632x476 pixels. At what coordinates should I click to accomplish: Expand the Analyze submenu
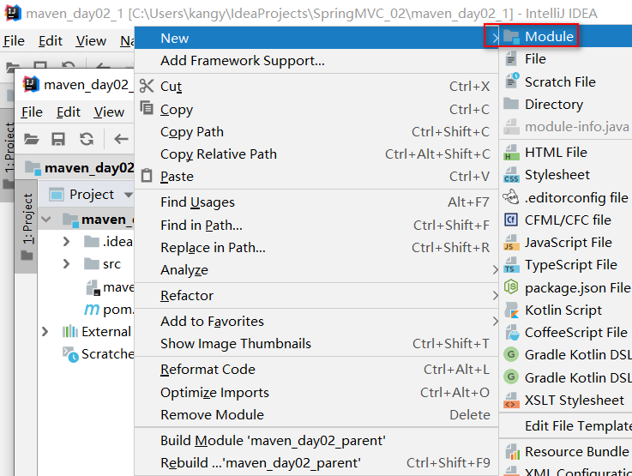pyautogui.click(x=316, y=269)
